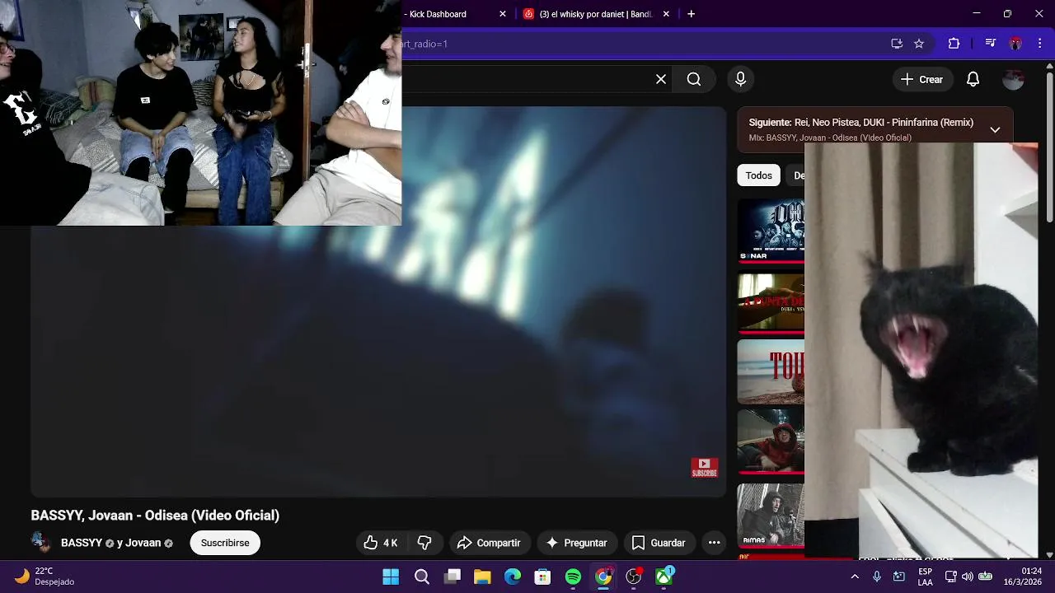The image size is (1055, 593).
Task: Open volume control in system tray
Action: [x=967, y=577]
